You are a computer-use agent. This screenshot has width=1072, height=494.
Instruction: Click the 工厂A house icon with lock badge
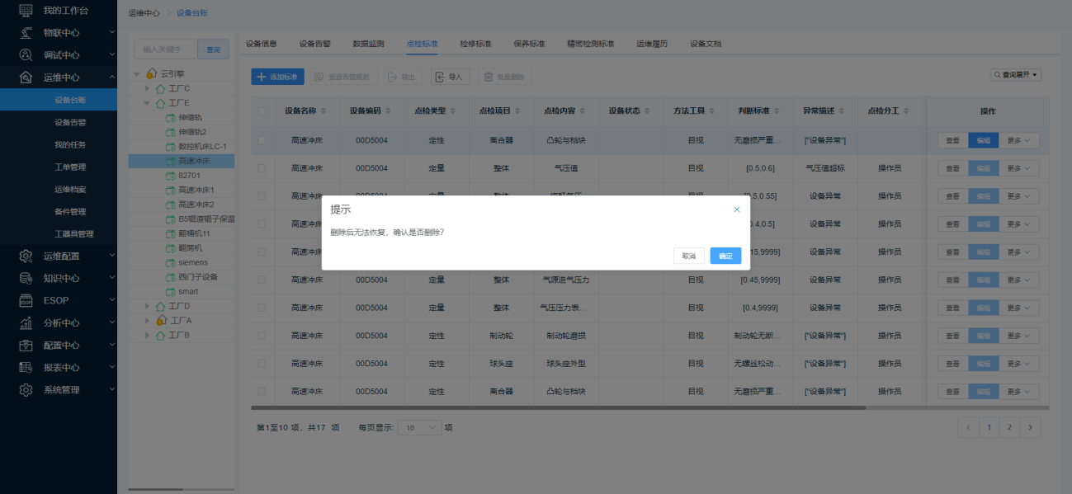click(162, 320)
